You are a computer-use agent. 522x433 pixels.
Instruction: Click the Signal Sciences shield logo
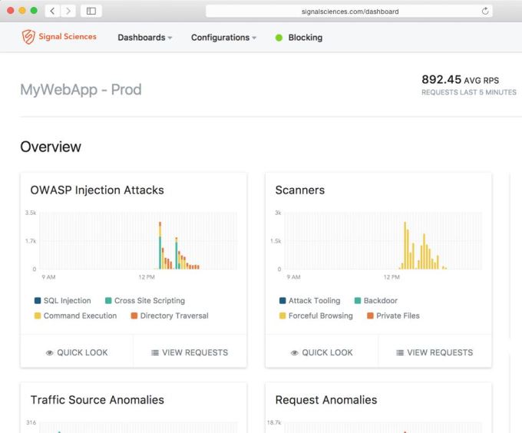(28, 37)
